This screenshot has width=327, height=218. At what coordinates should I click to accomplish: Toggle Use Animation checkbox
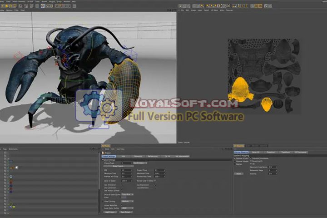(x=122, y=185)
